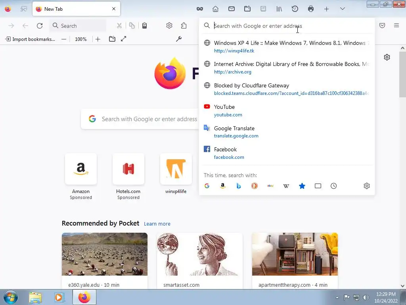
Task: Open the e360.yale.edu Pocket story
Action: click(x=105, y=261)
